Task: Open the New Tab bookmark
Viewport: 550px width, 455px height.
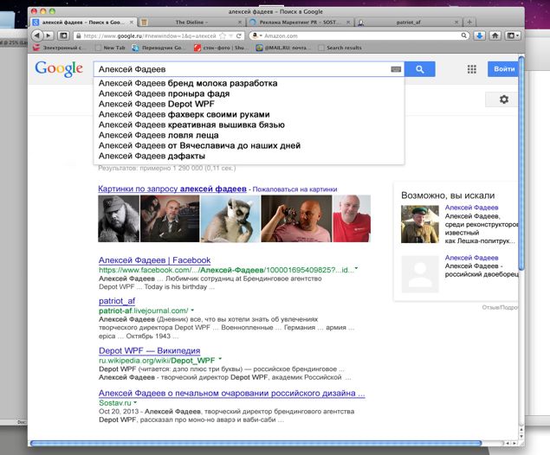Action: 111,48
